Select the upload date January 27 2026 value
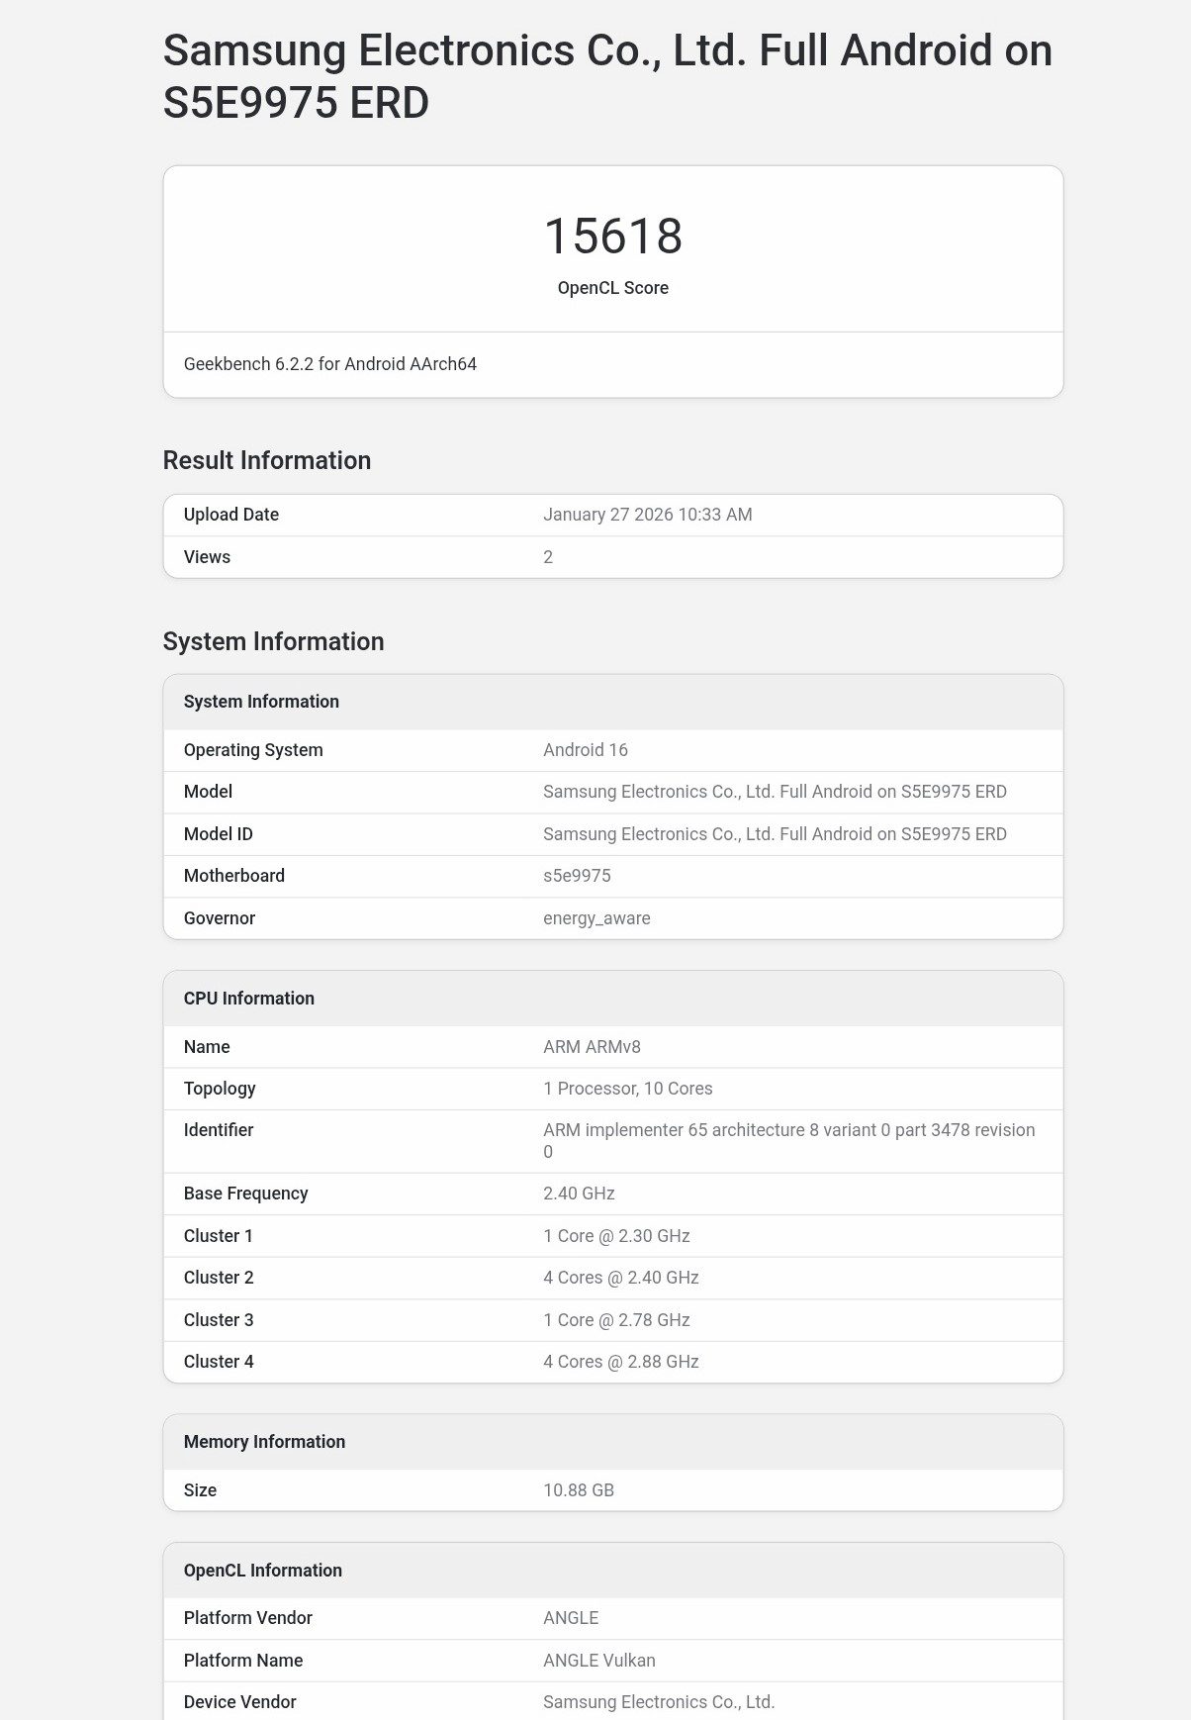Screen dimensions: 1191x1720 (647, 515)
